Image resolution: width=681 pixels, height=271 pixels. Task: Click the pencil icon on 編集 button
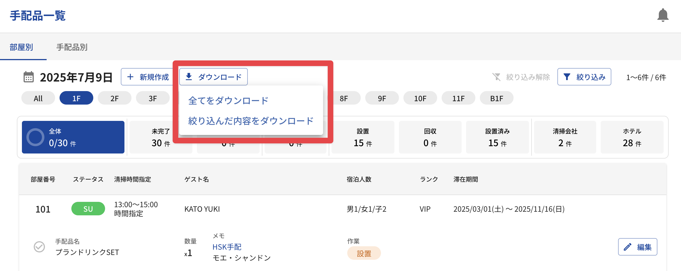point(628,247)
